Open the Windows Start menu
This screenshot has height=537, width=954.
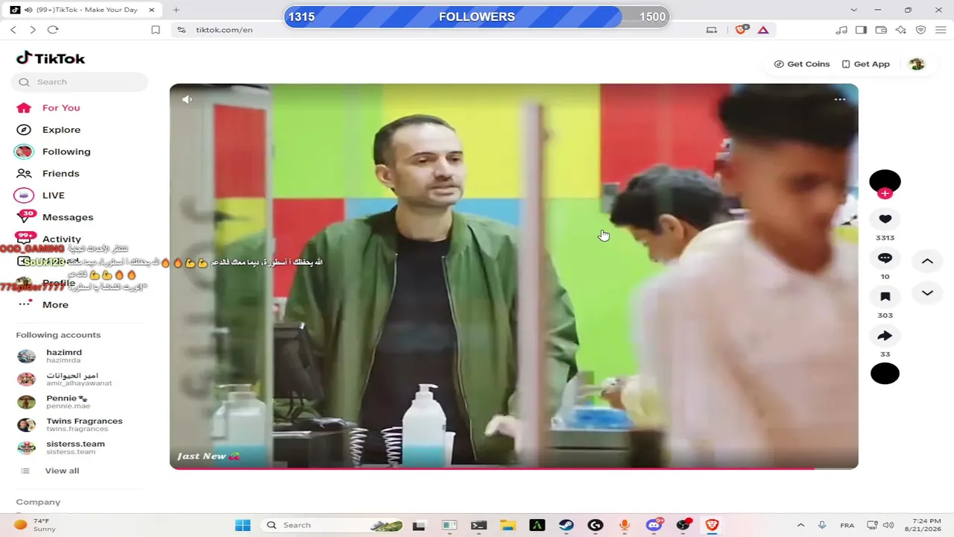[x=243, y=525]
